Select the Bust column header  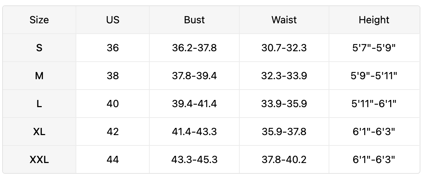pos(194,20)
